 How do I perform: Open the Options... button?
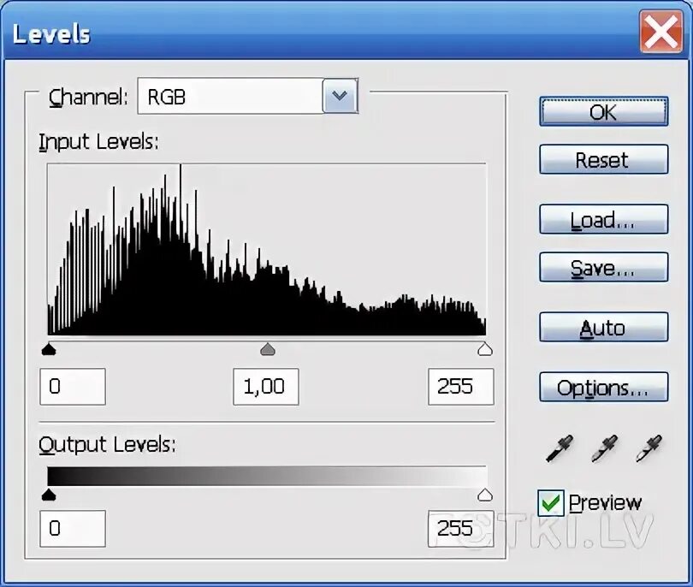604,388
